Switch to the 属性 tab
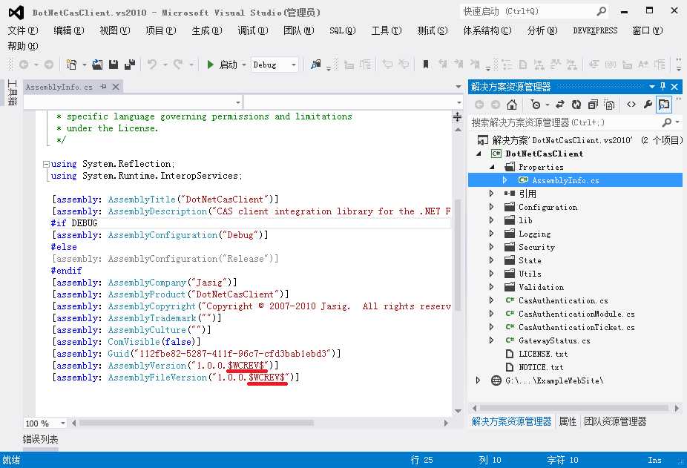This screenshot has width=687, height=468. pyautogui.click(x=568, y=421)
